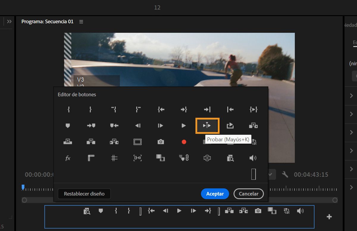The image size is (357, 231).
Task: Expand hidden panels with double-chevron icon
Action: [9, 21]
